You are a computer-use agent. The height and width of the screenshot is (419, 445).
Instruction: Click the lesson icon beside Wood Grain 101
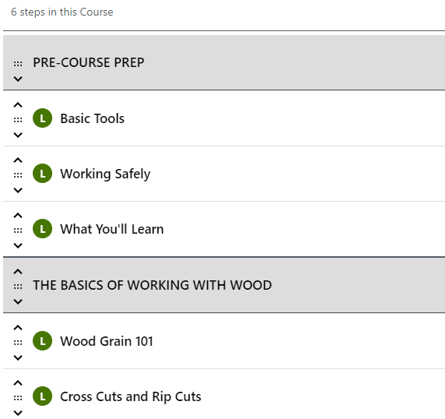[x=42, y=340]
